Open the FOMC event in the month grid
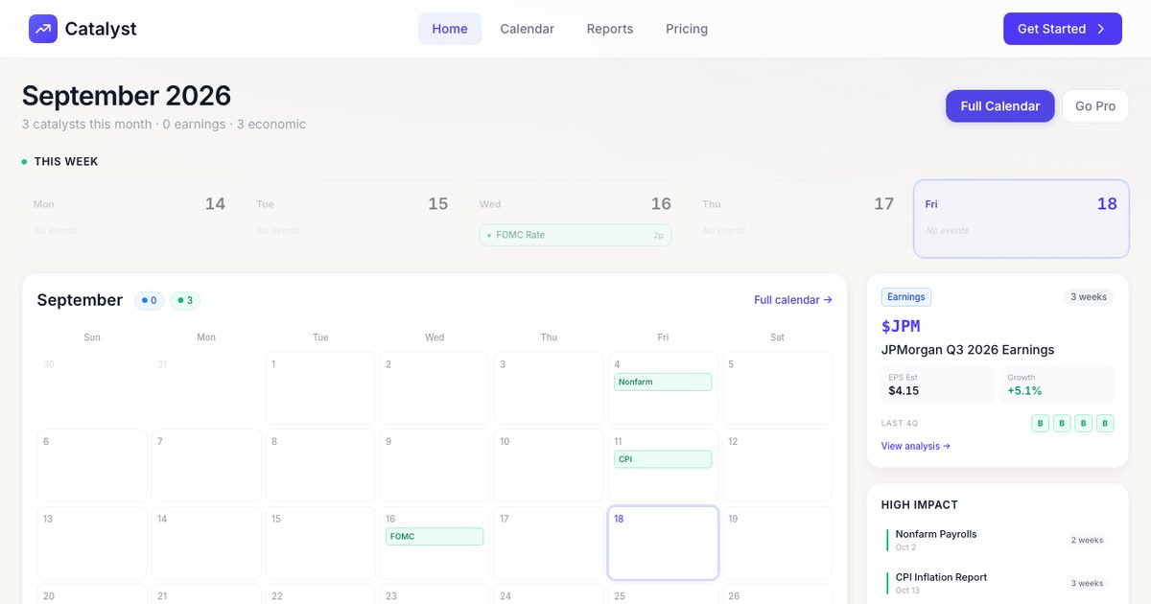Screen dimensions: 1151x604 coord(435,537)
